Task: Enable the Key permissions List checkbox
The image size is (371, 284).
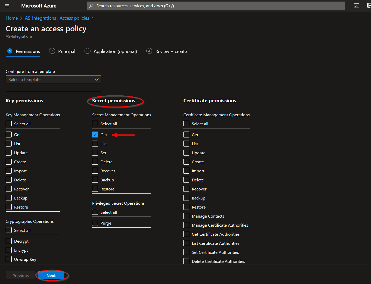Action: 9,144
